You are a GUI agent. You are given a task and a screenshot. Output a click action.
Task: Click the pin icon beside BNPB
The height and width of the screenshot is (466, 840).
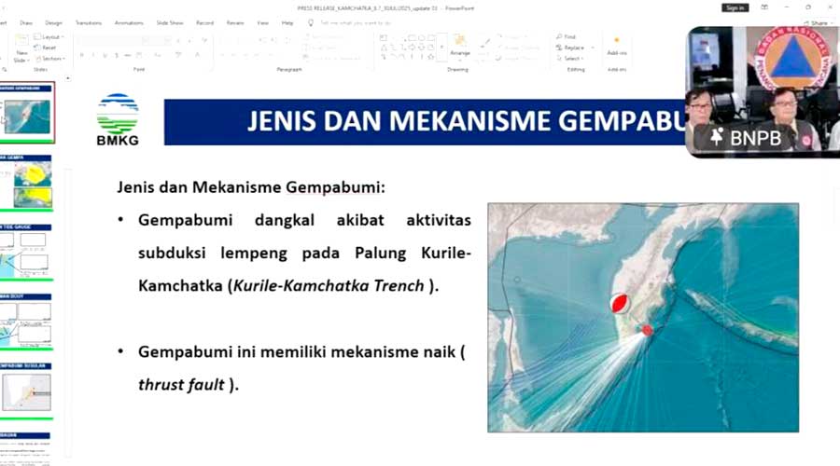point(717,137)
